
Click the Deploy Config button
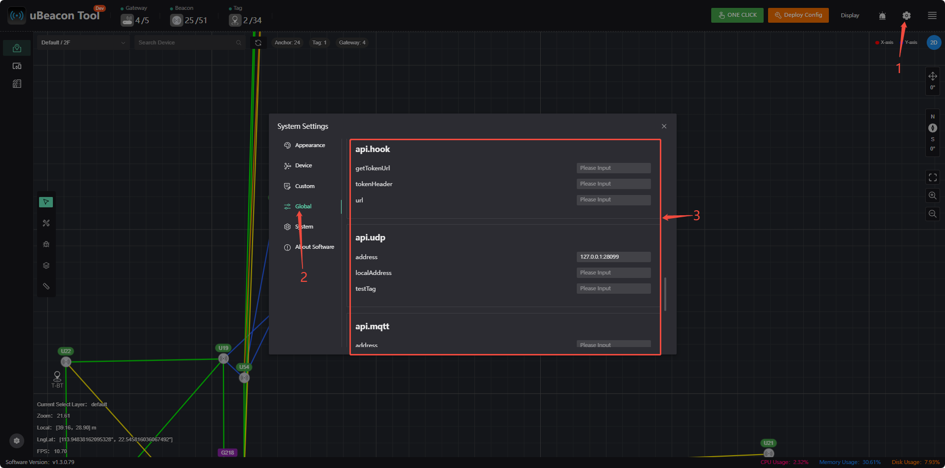pyautogui.click(x=798, y=15)
